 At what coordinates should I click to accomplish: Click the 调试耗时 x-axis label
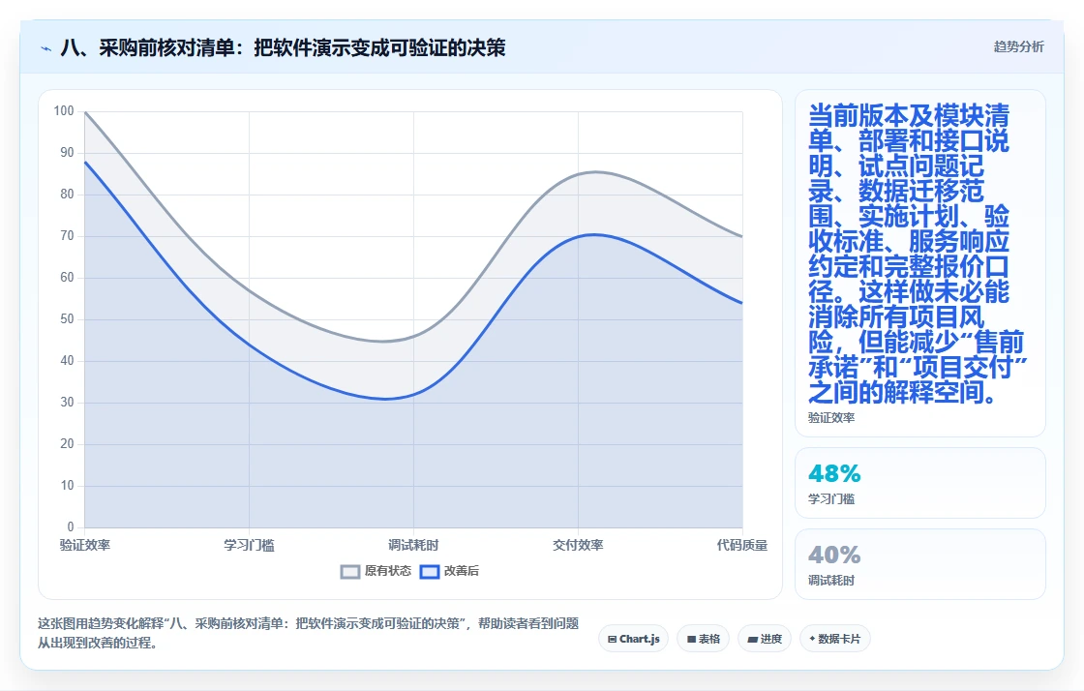(413, 545)
